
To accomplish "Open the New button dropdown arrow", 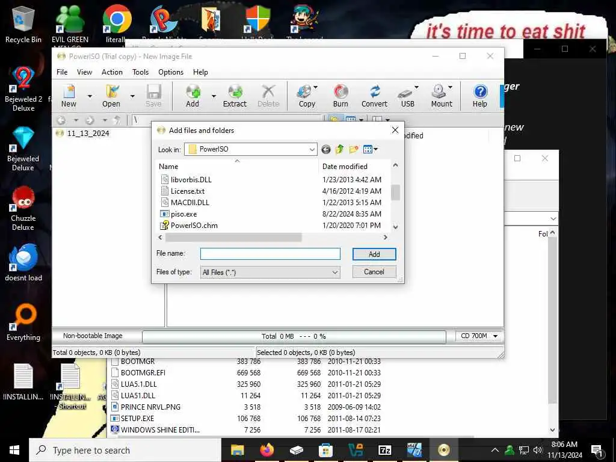I will tap(90, 96).
